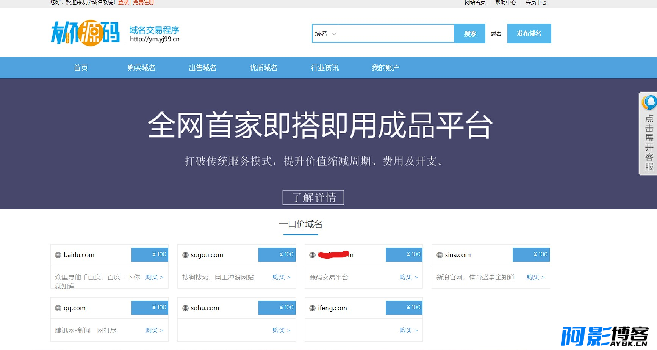Click the globe icon beside ifeng.com
This screenshot has width=657, height=350.
pos(312,308)
